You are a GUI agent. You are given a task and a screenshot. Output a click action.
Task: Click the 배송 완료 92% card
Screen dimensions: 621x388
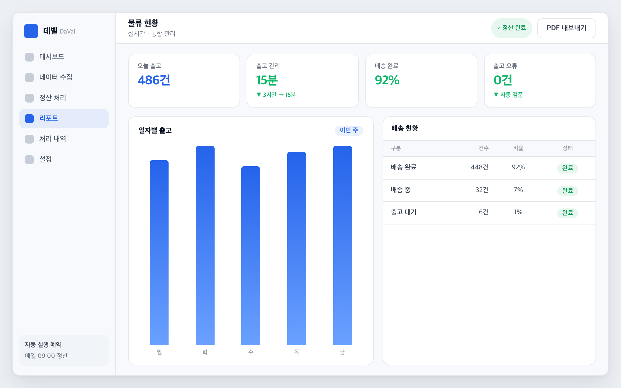click(421, 81)
